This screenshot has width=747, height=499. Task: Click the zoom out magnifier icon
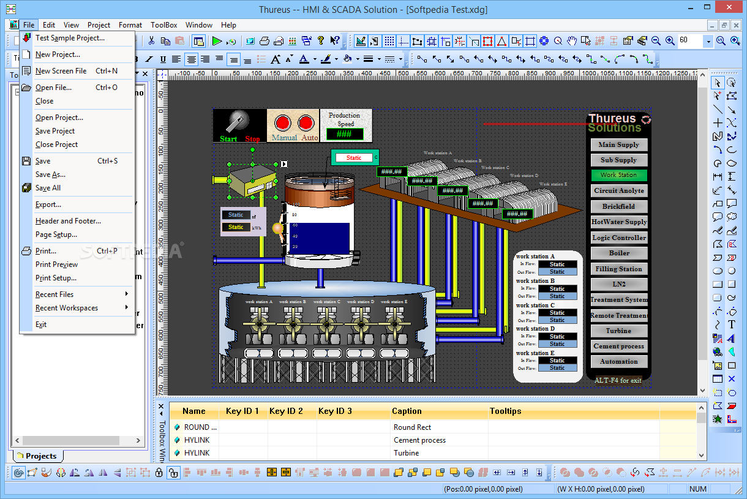[x=656, y=41]
